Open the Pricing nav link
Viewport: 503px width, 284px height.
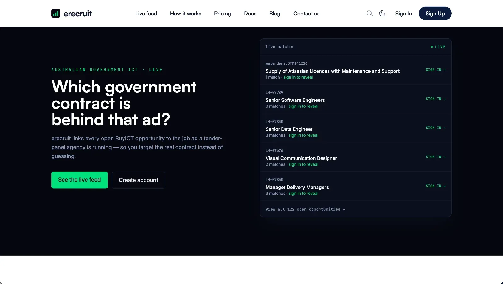(x=223, y=14)
